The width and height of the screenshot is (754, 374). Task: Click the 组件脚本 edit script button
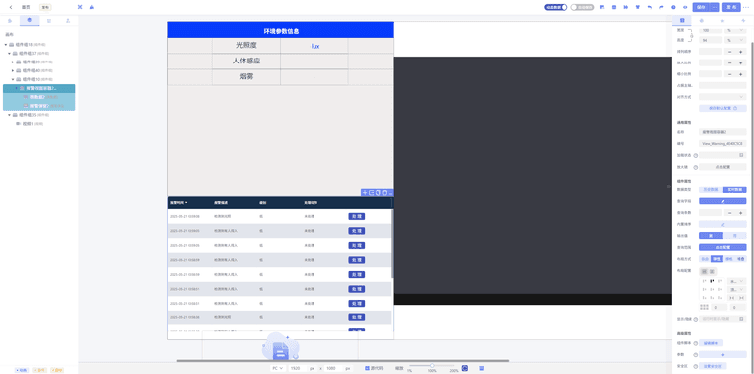tap(711, 343)
